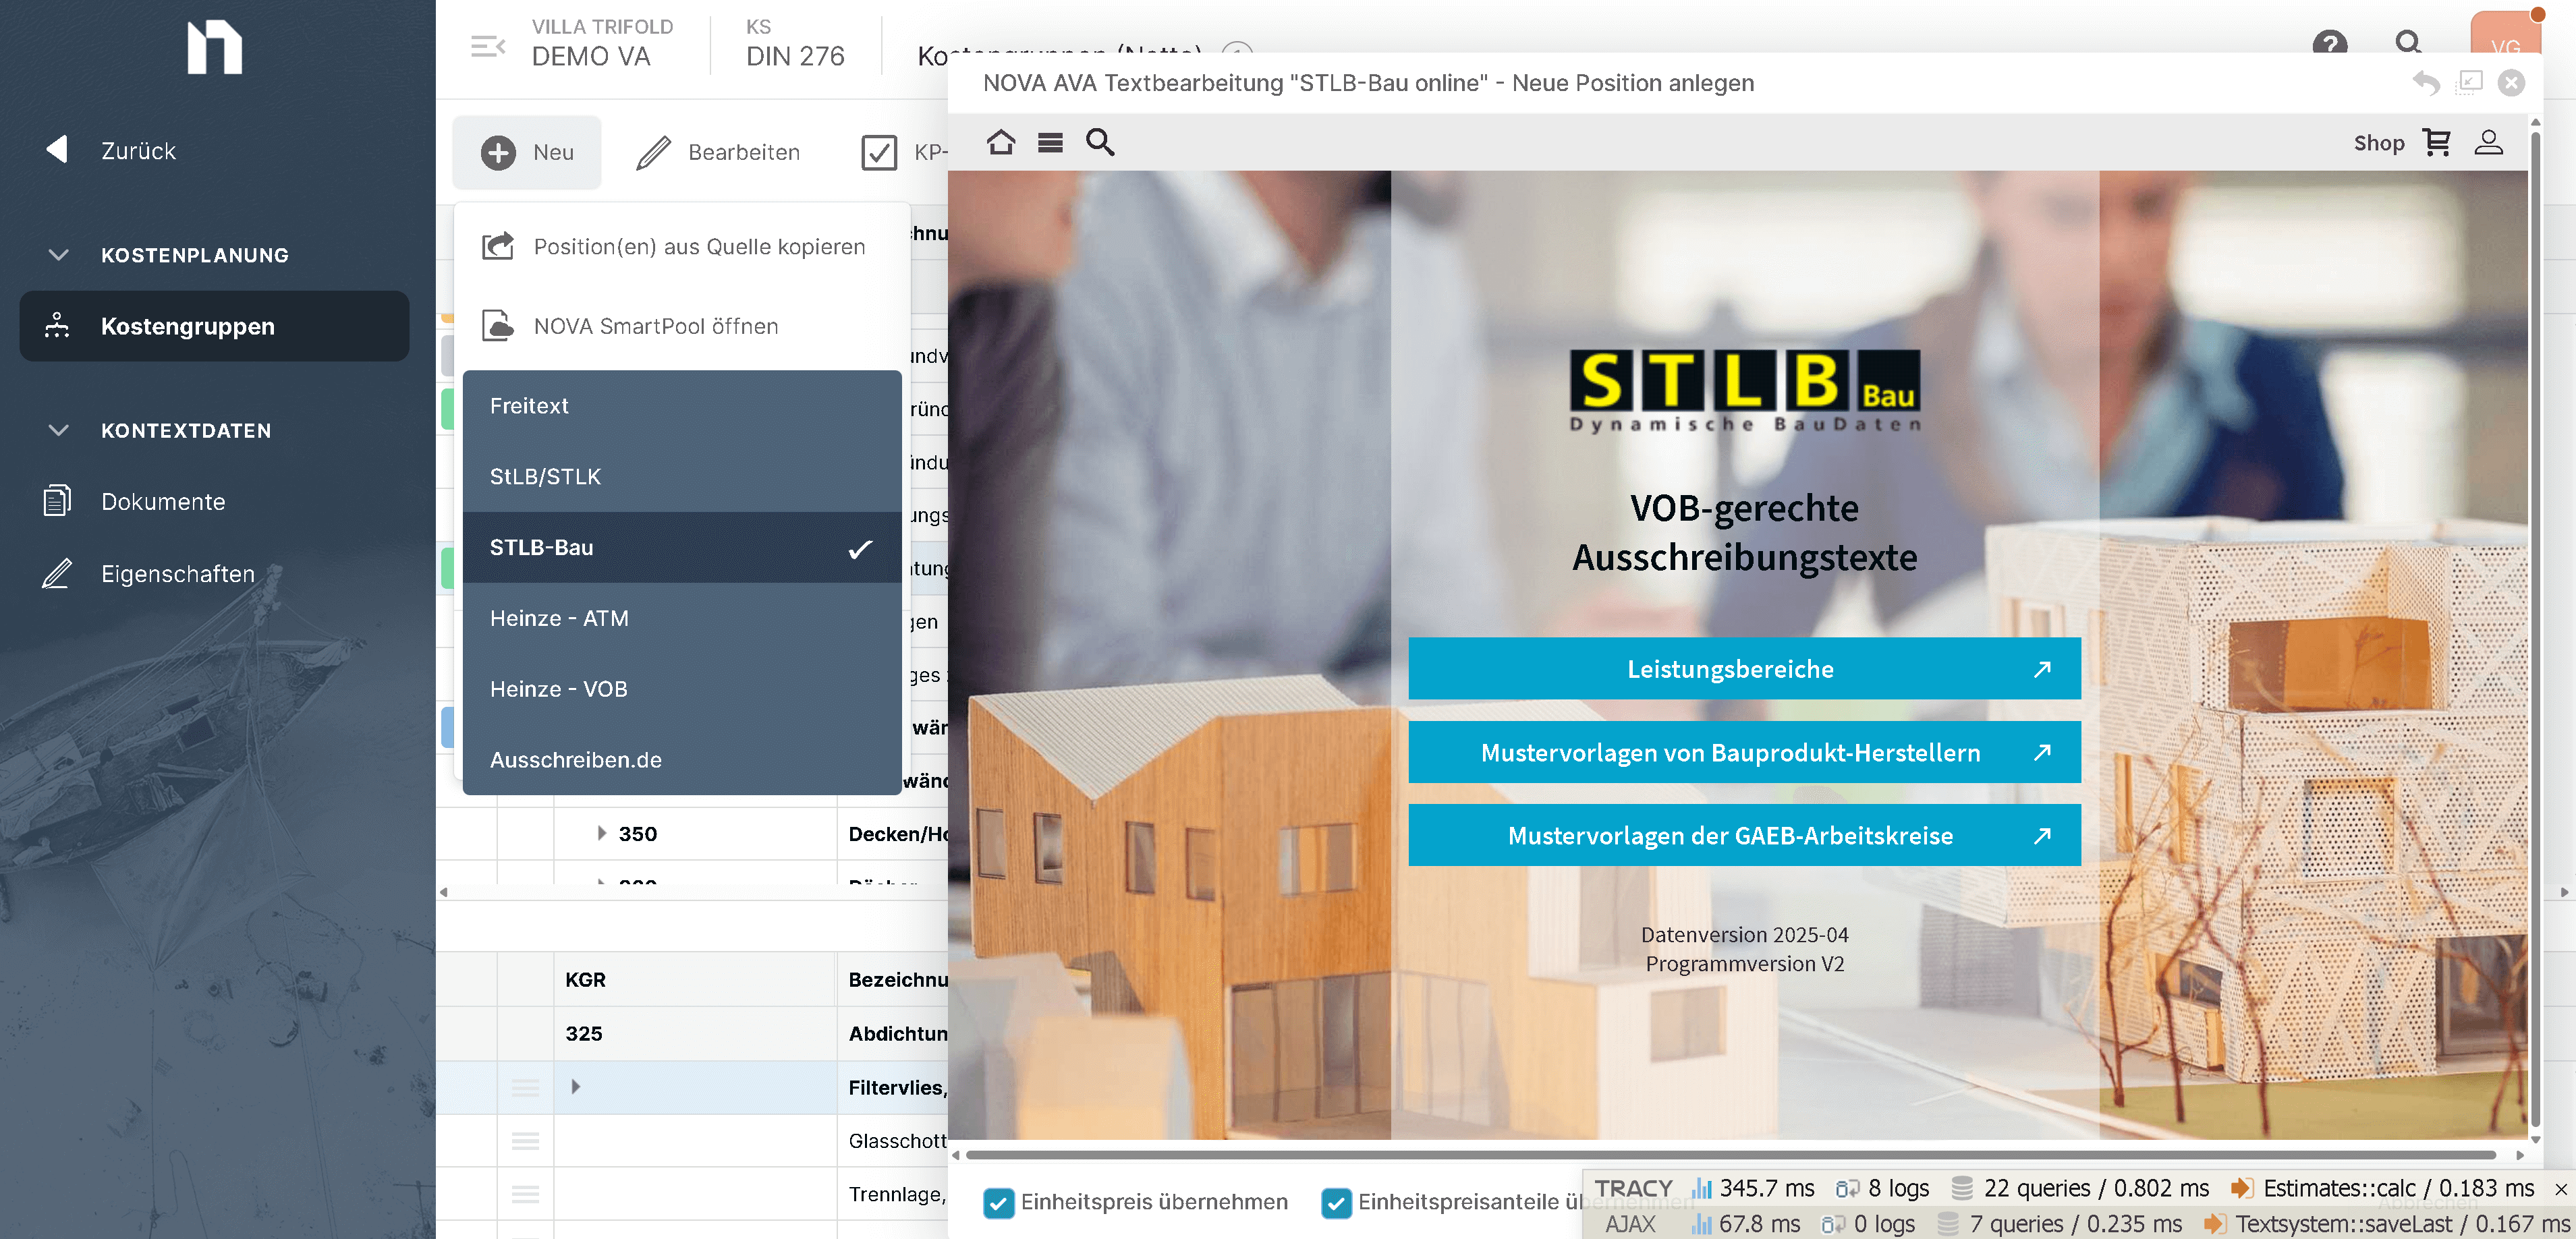Click the global search icon in header
The height and width of the screenshot is (1239, 2576).
[2408, 43]
